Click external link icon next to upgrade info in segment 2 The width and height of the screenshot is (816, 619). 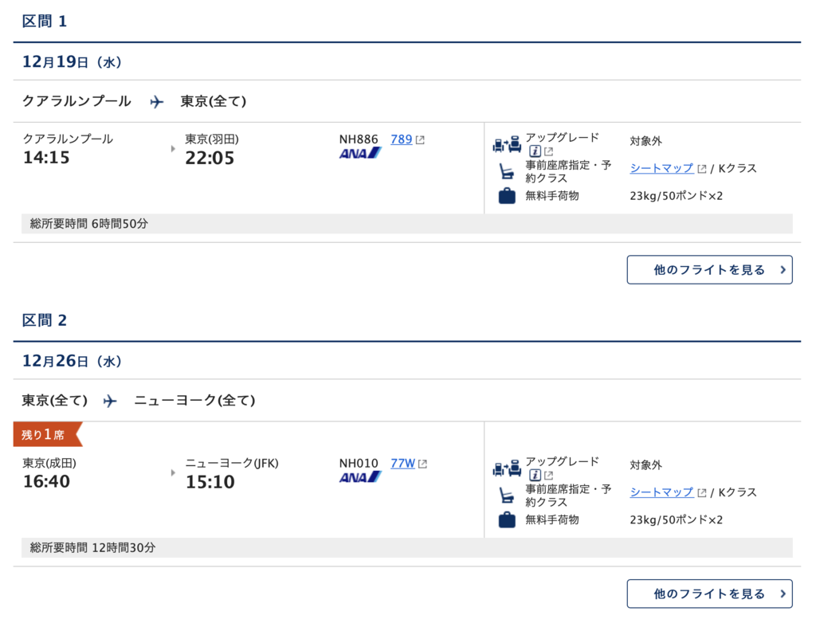548,476
